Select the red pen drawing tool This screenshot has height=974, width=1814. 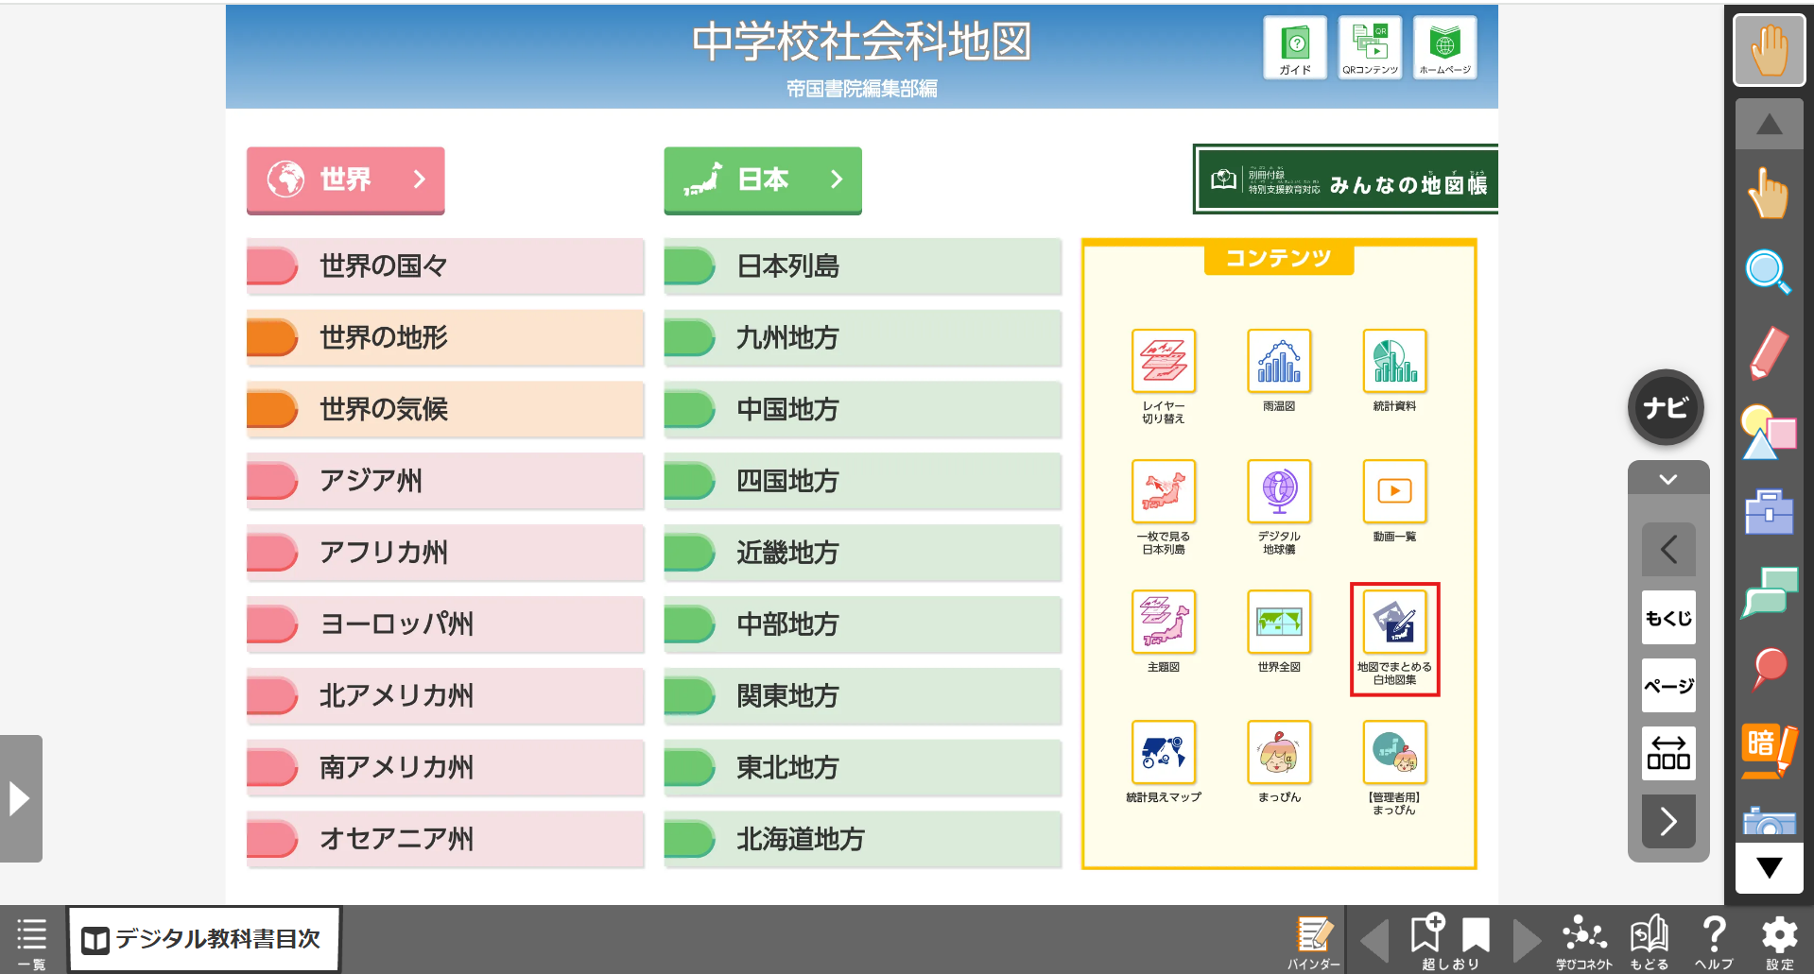click(1768, 353)
